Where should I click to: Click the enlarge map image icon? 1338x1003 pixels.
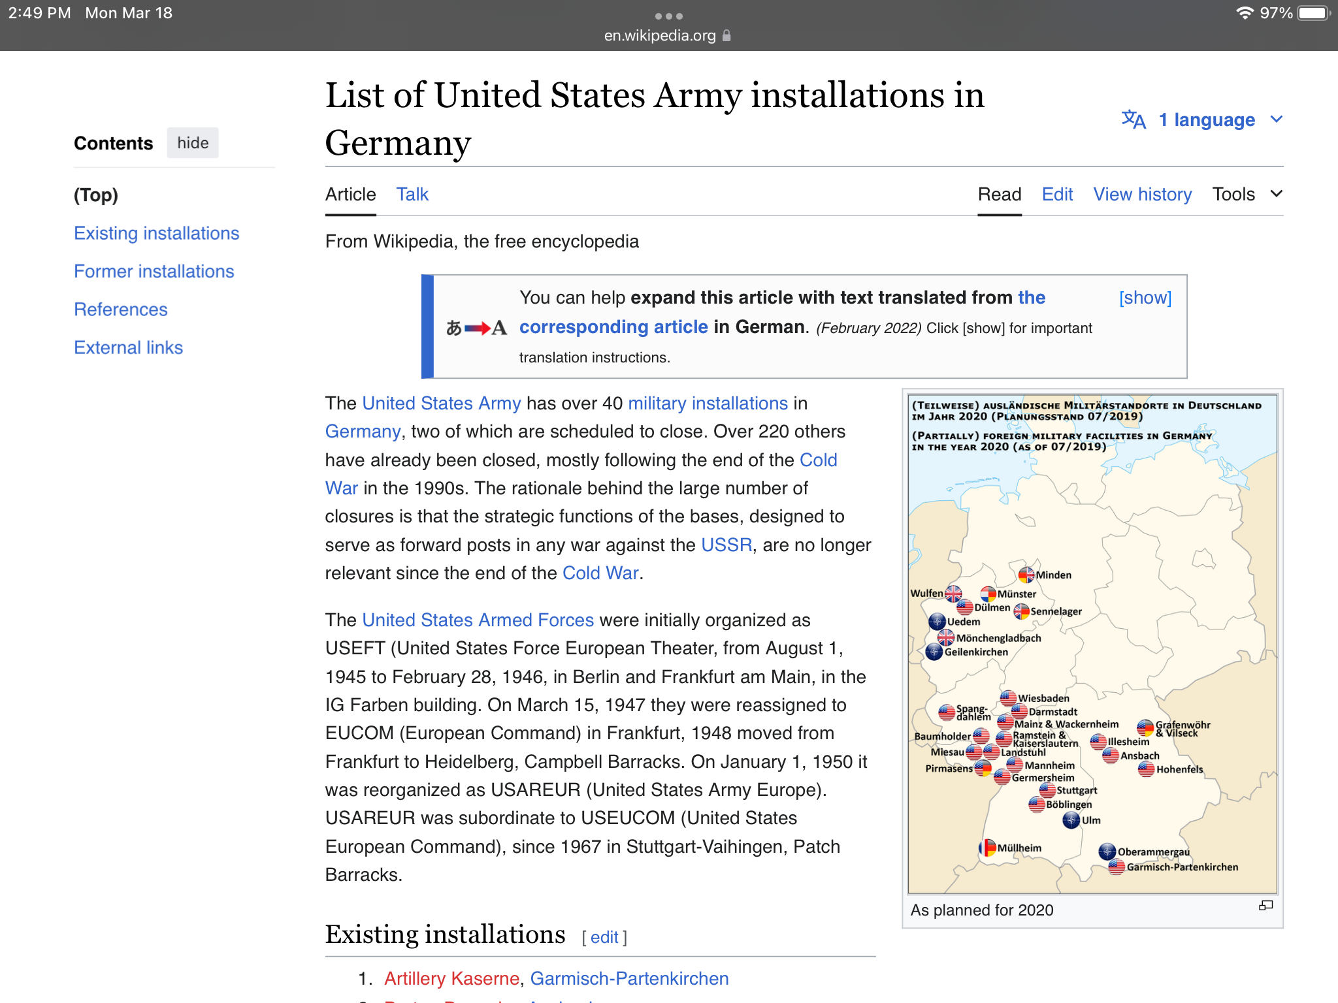click(1265, 906)
